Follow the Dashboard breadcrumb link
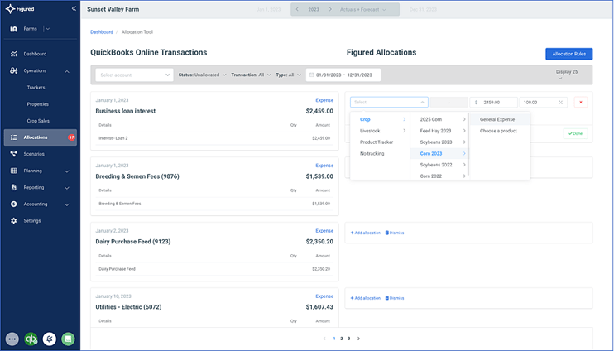The image size is (614, 351). [102, 32]
